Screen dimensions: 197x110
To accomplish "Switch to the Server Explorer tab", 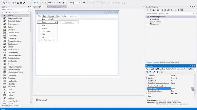I will click(7, 105).
